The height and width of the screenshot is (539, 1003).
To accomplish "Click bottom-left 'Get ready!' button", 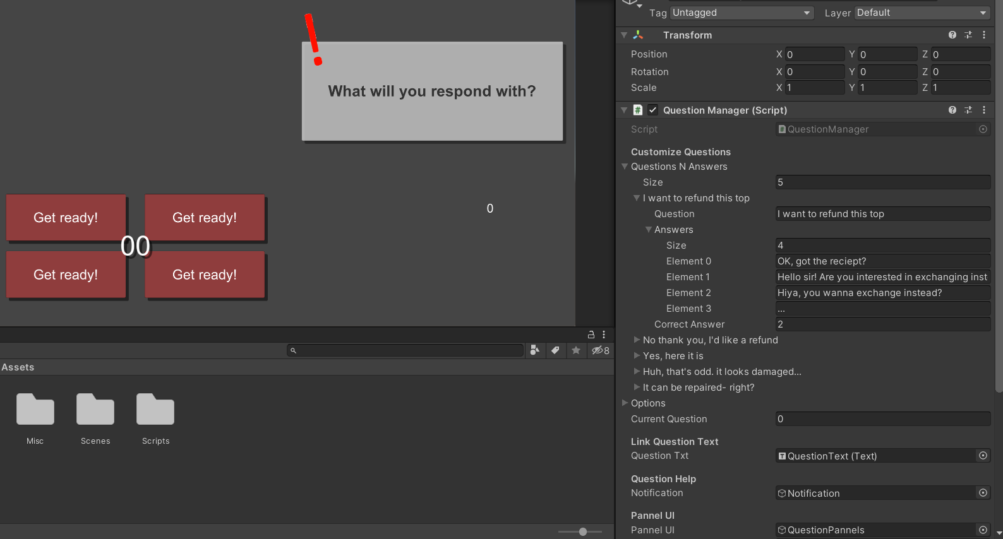I will [x=66, y=275].
